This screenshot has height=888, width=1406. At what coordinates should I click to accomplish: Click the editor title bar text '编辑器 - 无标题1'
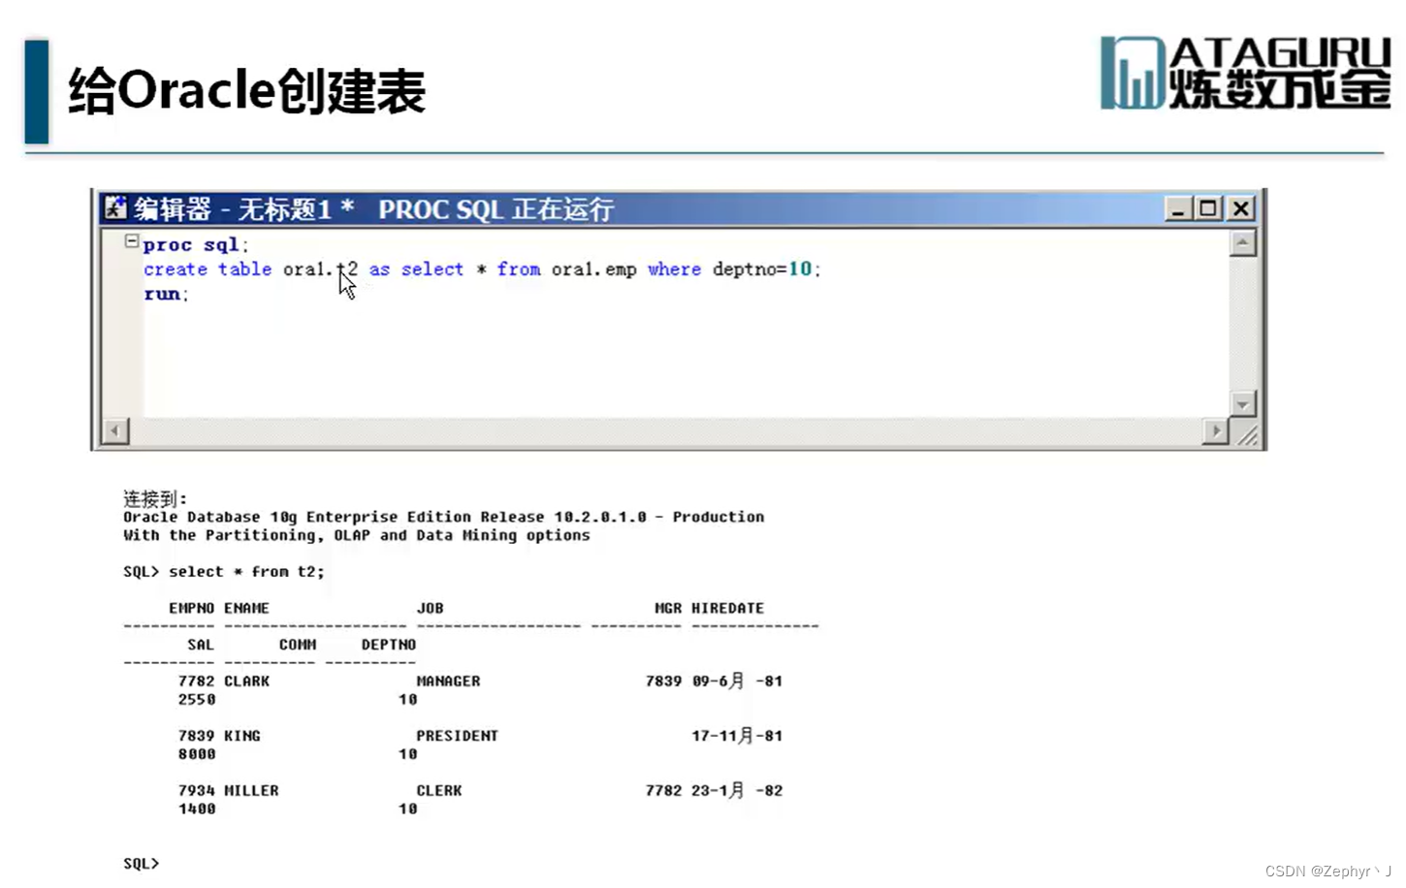point(233,208)
